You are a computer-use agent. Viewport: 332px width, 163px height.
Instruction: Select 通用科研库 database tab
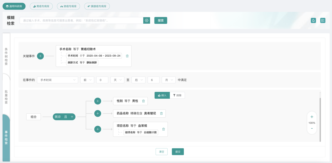(14, 6)
